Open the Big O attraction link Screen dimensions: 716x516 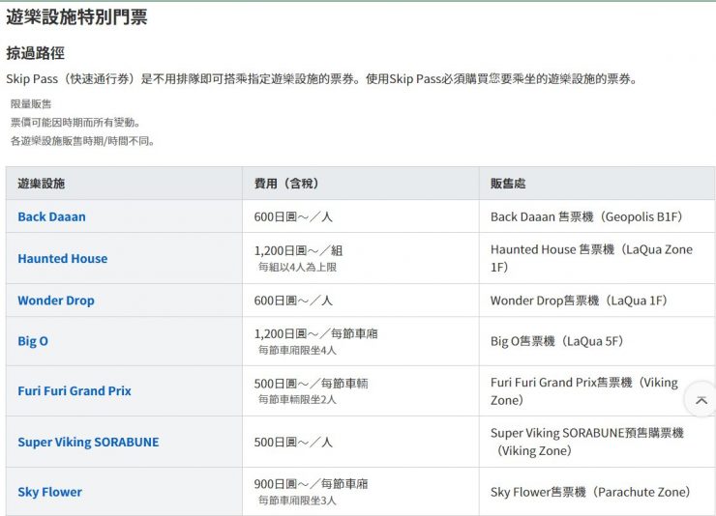32,341
